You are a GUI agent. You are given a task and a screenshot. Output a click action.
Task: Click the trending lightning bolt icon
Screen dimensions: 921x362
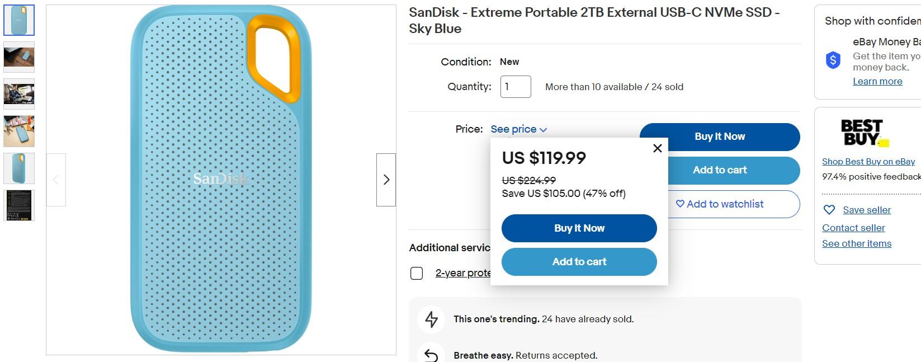[x=432, y=319]
